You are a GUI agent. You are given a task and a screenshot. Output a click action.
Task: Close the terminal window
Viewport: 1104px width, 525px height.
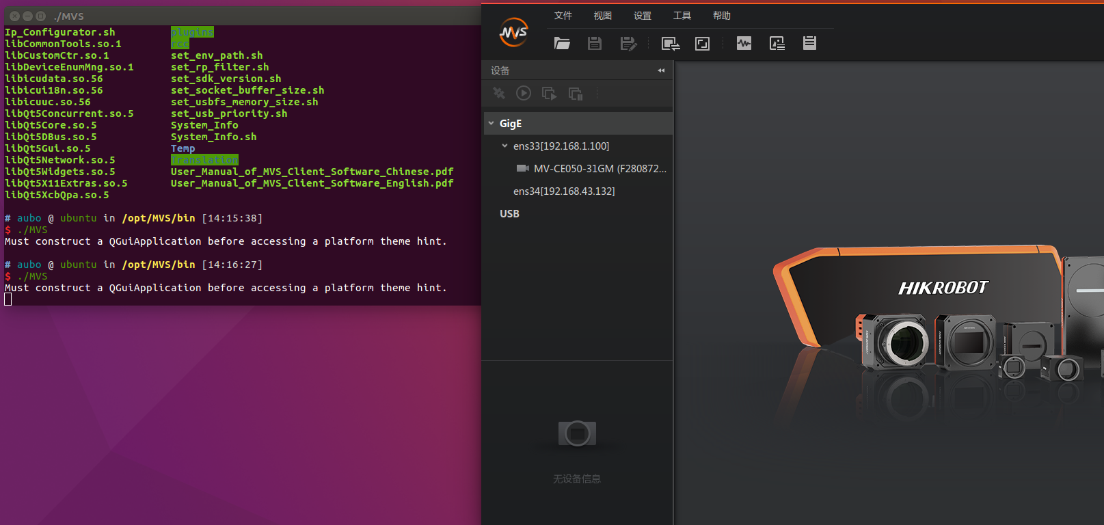click(14, 16)
